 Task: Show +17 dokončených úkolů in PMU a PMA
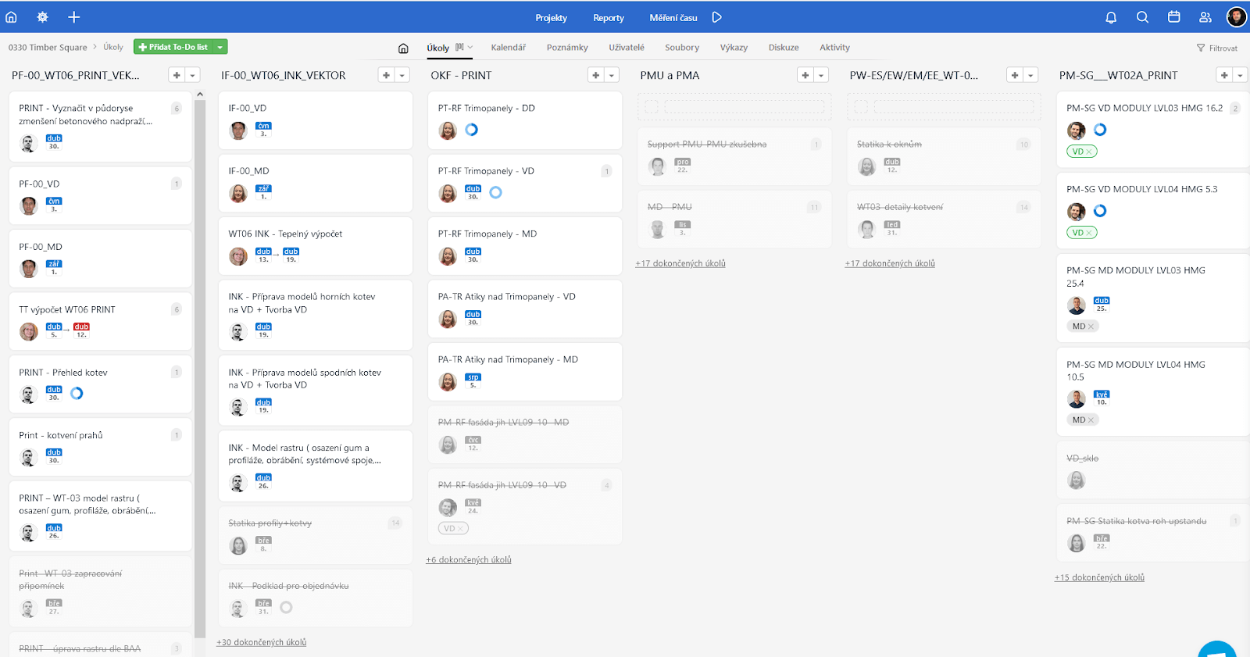tap(680, 263)
